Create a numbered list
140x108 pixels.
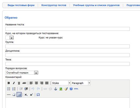[14, 89]
